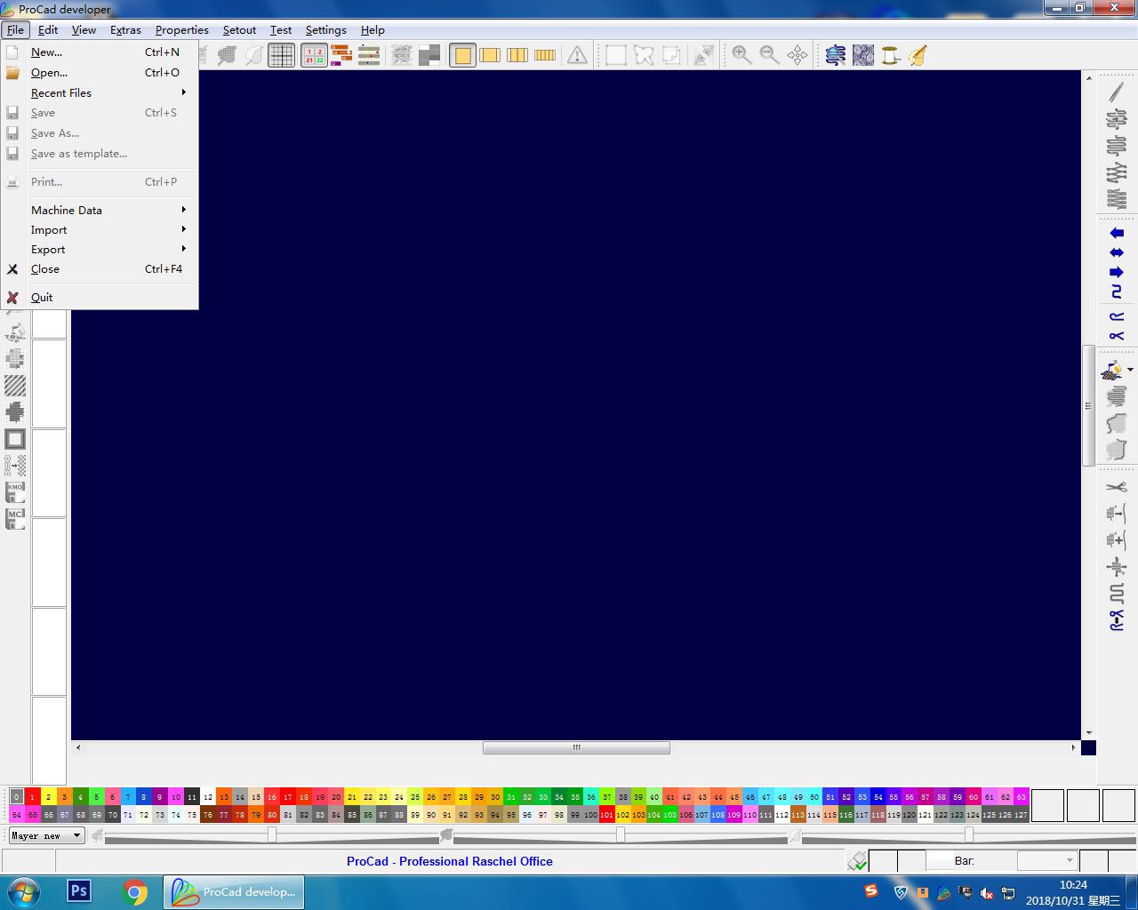This screenshot has width=1138, height=910.
Task: Toggle the three-column view layout button
Action: (x=517, y=55)
